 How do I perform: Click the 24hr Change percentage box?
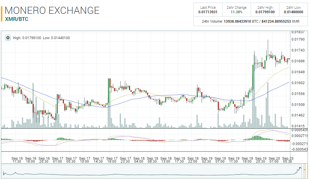236,10
